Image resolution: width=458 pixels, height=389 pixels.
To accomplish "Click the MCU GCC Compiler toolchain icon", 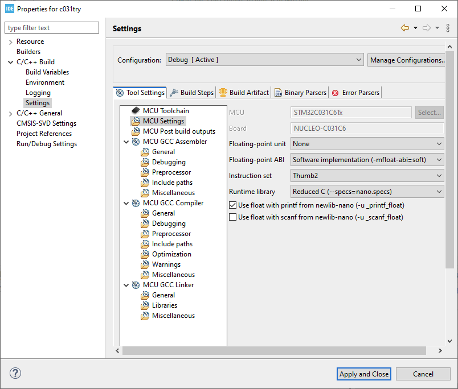I will [x=135, y=203].
